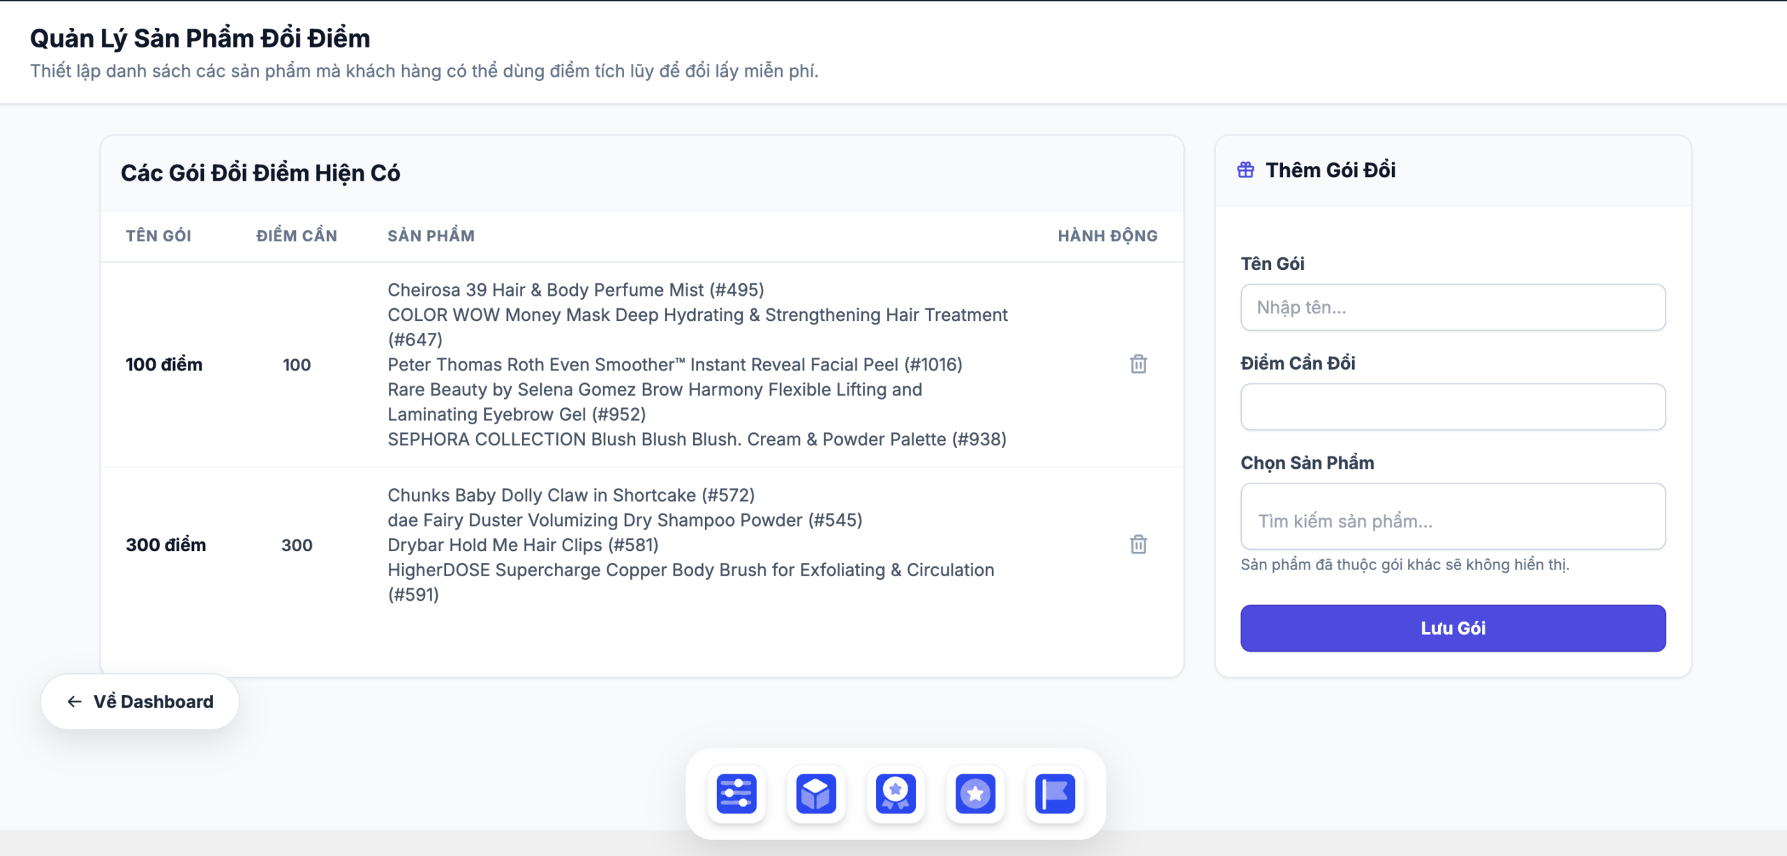
Task: Select the 300 điểm package name
Action: [x=166, y=545]
